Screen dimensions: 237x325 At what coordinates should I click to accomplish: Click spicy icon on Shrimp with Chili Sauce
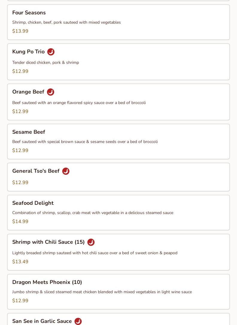(91, 242)
